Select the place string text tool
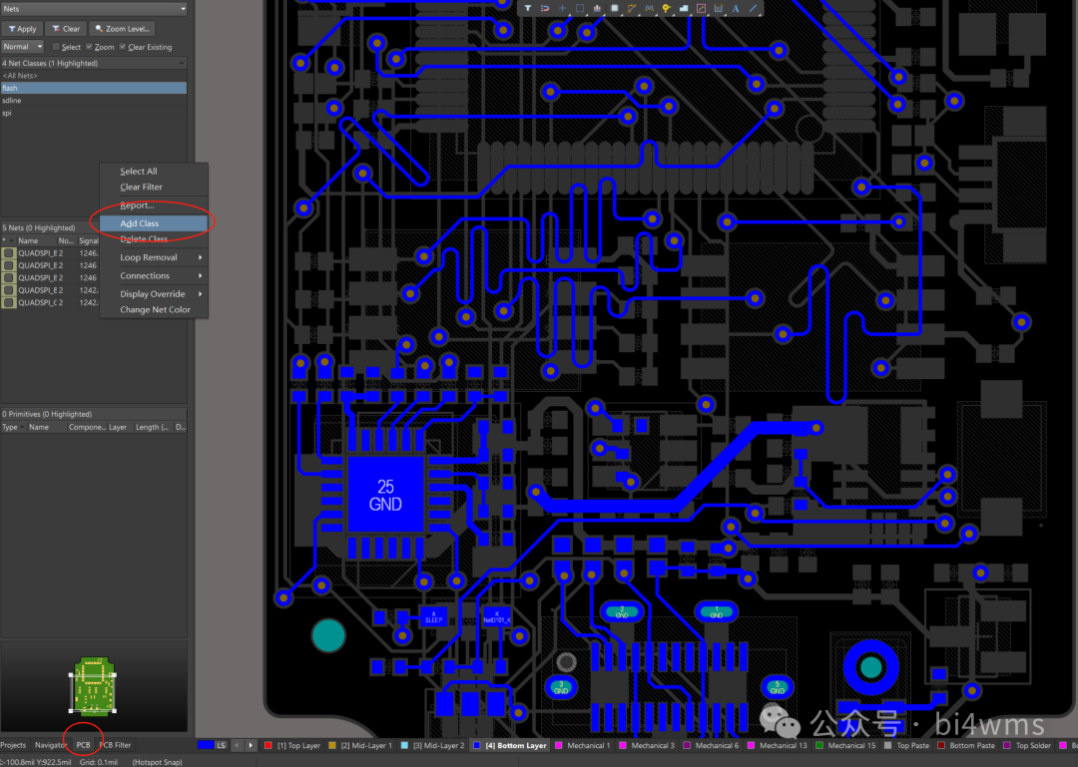Image resolution: width=1078 pixels, height=767 pixels. click(736, 8)
